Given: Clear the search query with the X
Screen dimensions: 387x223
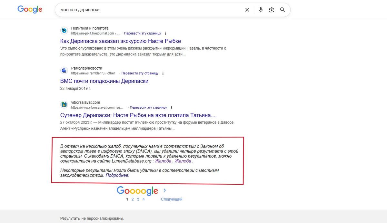Looking at the screenshot, I should click(x=247, y=10).
